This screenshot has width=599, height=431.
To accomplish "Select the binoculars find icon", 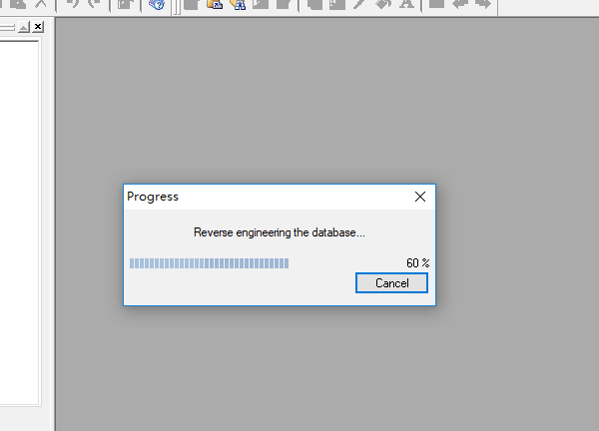I will pos(238,5).
